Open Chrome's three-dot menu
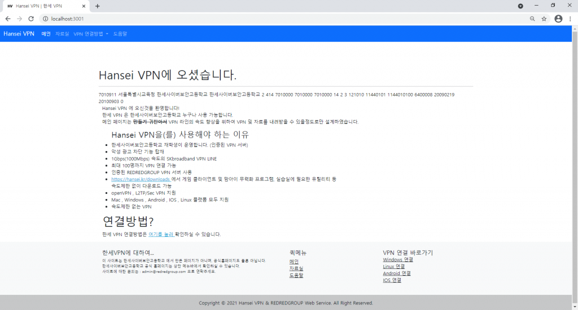Viewport: 578px width, 310px height. pos(570,19)
